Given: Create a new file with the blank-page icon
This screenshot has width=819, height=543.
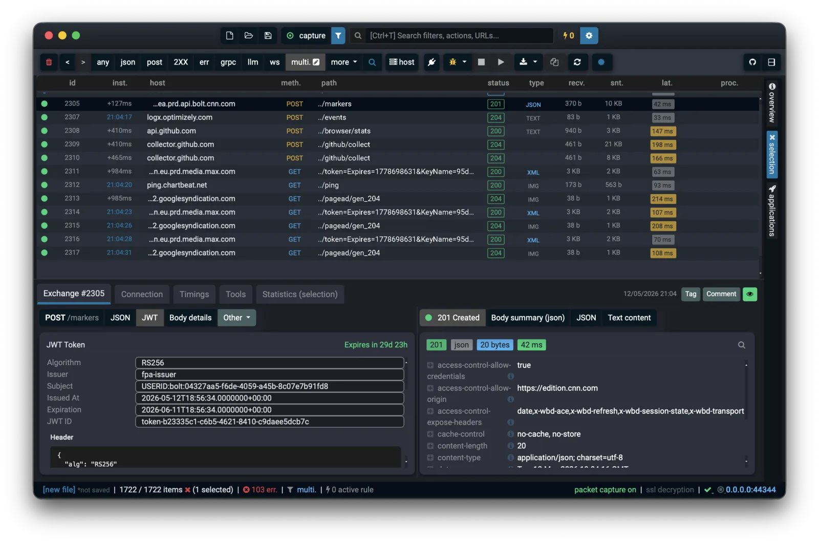Looking at the screenshot, I should point(229,35).
